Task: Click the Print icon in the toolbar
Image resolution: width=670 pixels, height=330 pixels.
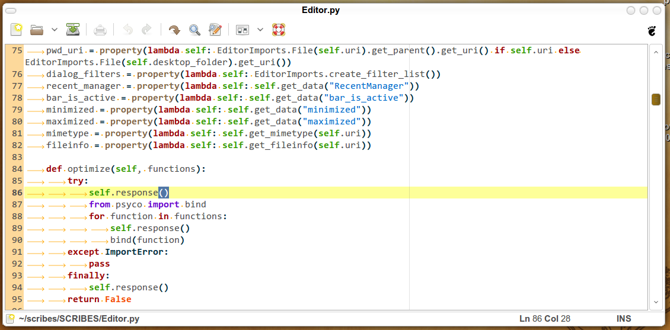Action: pos(100,30)
